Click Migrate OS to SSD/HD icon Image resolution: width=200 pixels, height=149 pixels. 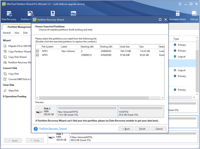5,46
